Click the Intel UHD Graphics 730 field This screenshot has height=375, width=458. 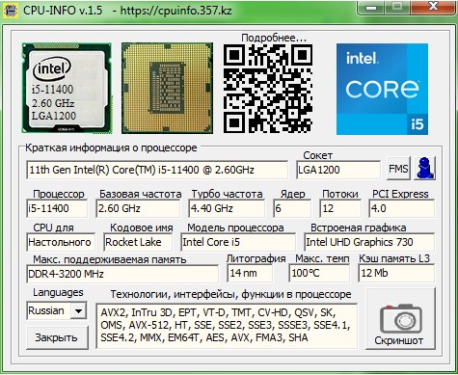(369, 242)
